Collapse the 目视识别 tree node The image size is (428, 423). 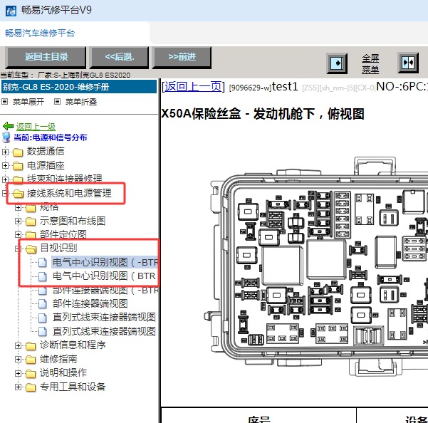18,249
